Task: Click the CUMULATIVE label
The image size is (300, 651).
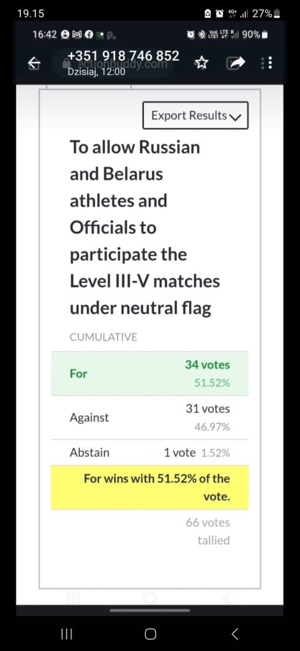Action: coord(103,337)
